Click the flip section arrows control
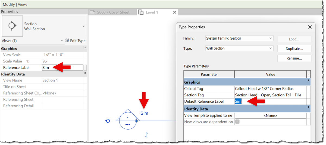Viewport: 326px width, 145px height. point(146,135)
